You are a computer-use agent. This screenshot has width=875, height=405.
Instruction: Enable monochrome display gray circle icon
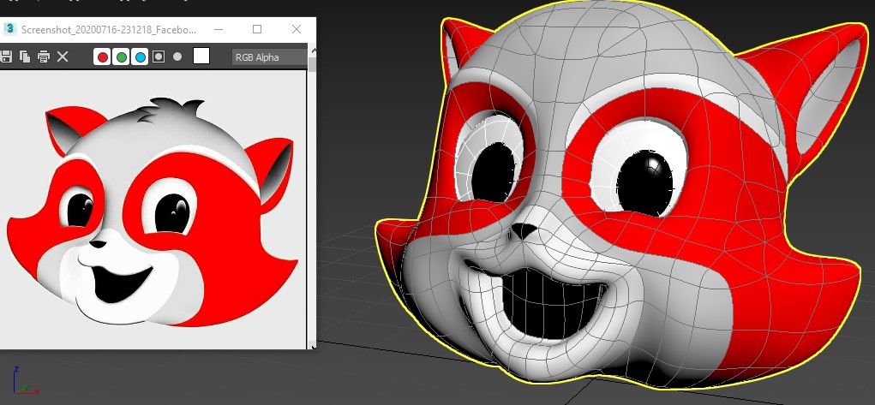coord(177,57)
